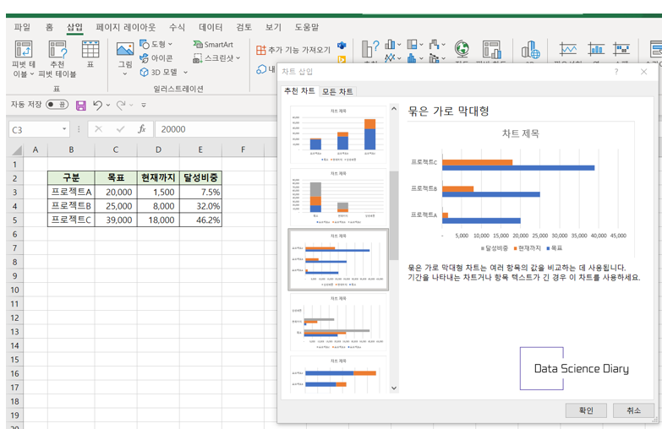
Task: Insert SmartArt graphic
Action: click(x=213, y=44)
